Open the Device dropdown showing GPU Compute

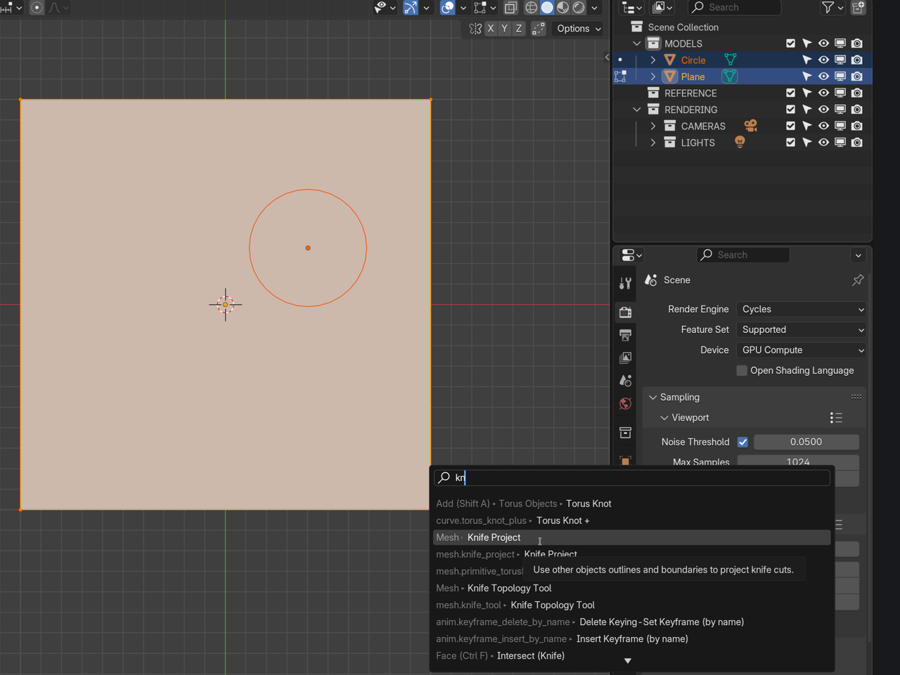pyautogui.click(x=802, y=350)
